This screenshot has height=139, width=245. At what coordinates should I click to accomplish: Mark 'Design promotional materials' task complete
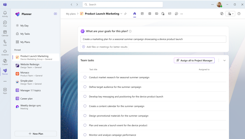(x=85, y=115)
